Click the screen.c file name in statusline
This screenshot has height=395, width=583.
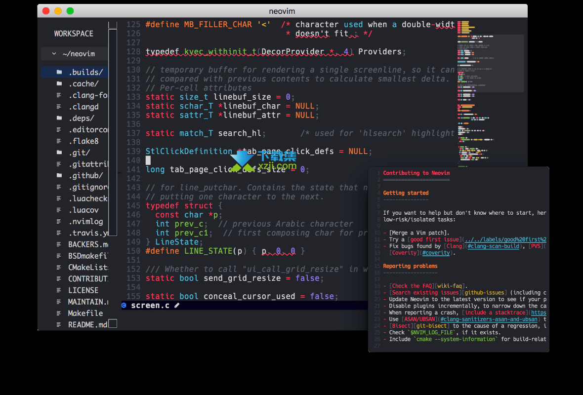[x=150, y=306]
